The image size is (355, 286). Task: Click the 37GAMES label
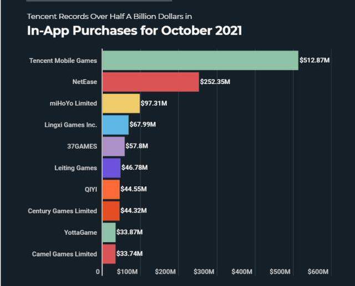[82, 146]
